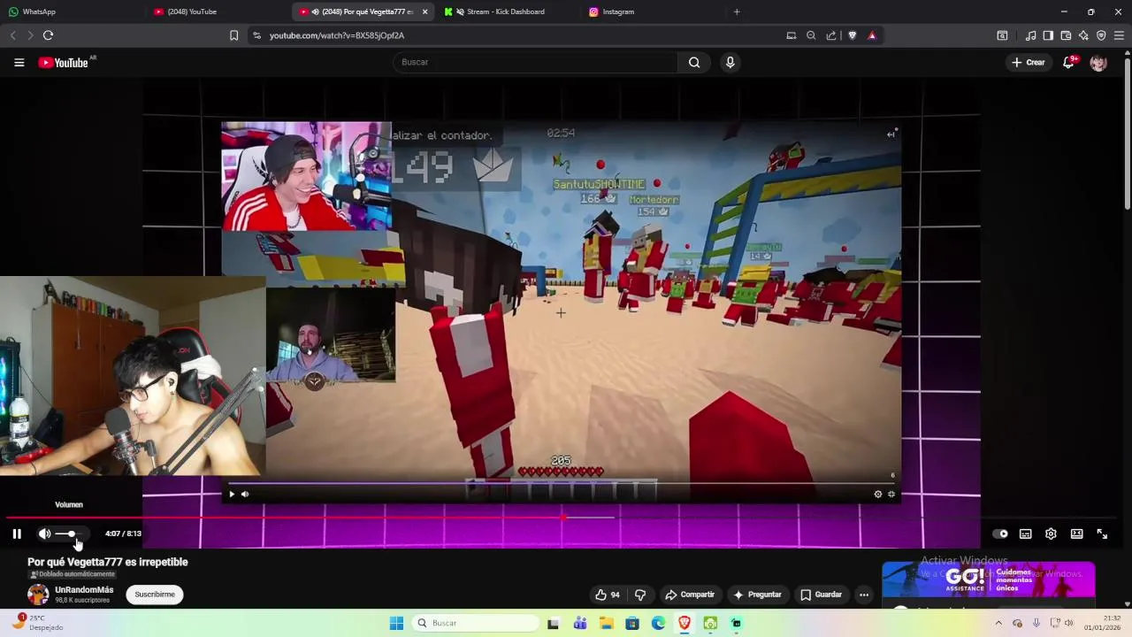Screen dimensions: 1132x637
Task: Open Brave Leo AI sparkle icon
Action: pos(1083,35)
